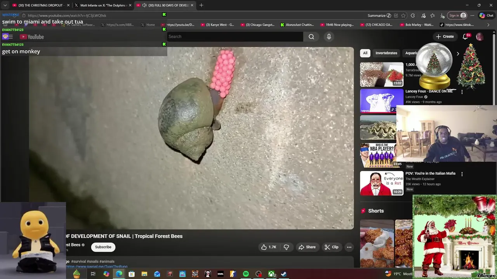
Task: Click POV: You're in the Italian Mafia title
Action: coord(430,174)
